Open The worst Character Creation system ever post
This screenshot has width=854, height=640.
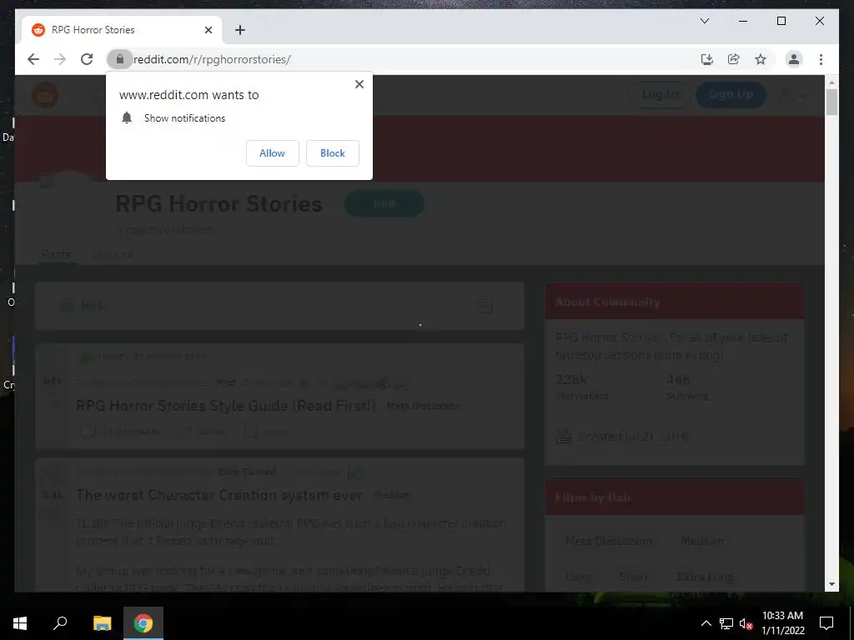pyautogui.click(x=219, y=495)
